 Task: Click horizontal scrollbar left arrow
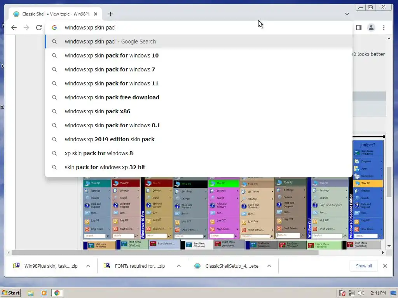(9, 252)
